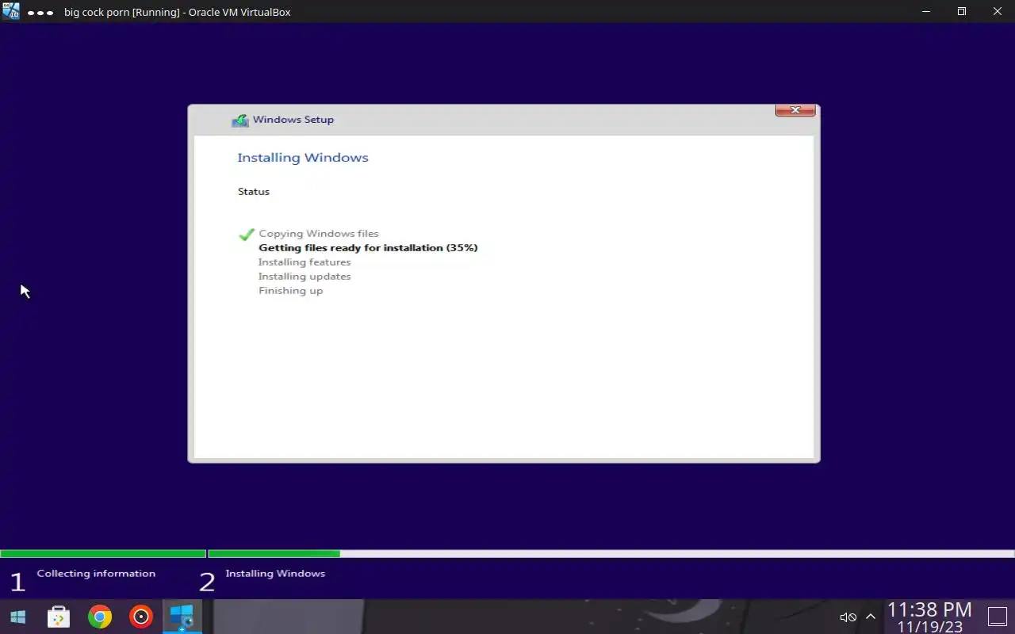Open the red circular recorder taskbar app

[141, 617]
